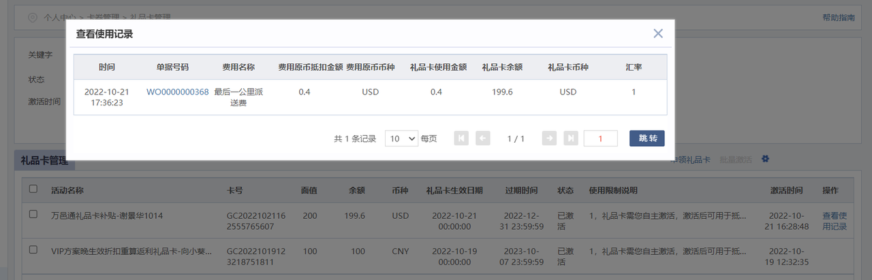
Task: Go to last page icon
Action: (571, 138)
